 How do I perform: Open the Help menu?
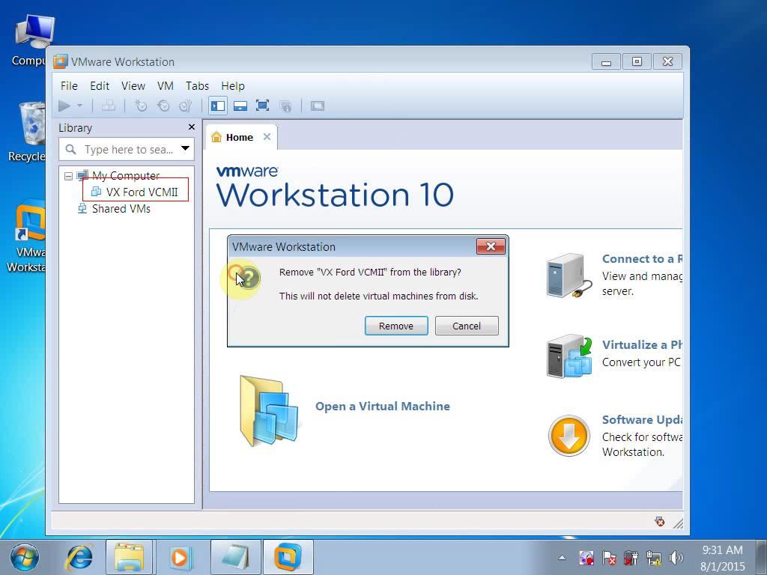pos(232,86)
